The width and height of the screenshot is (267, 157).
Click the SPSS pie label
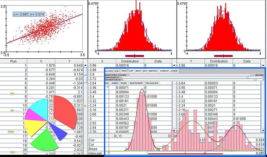point(12,152)
